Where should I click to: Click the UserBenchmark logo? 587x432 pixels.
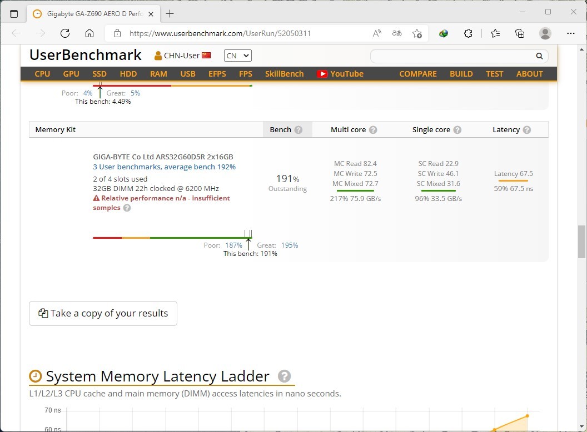(x=86, y=55)
